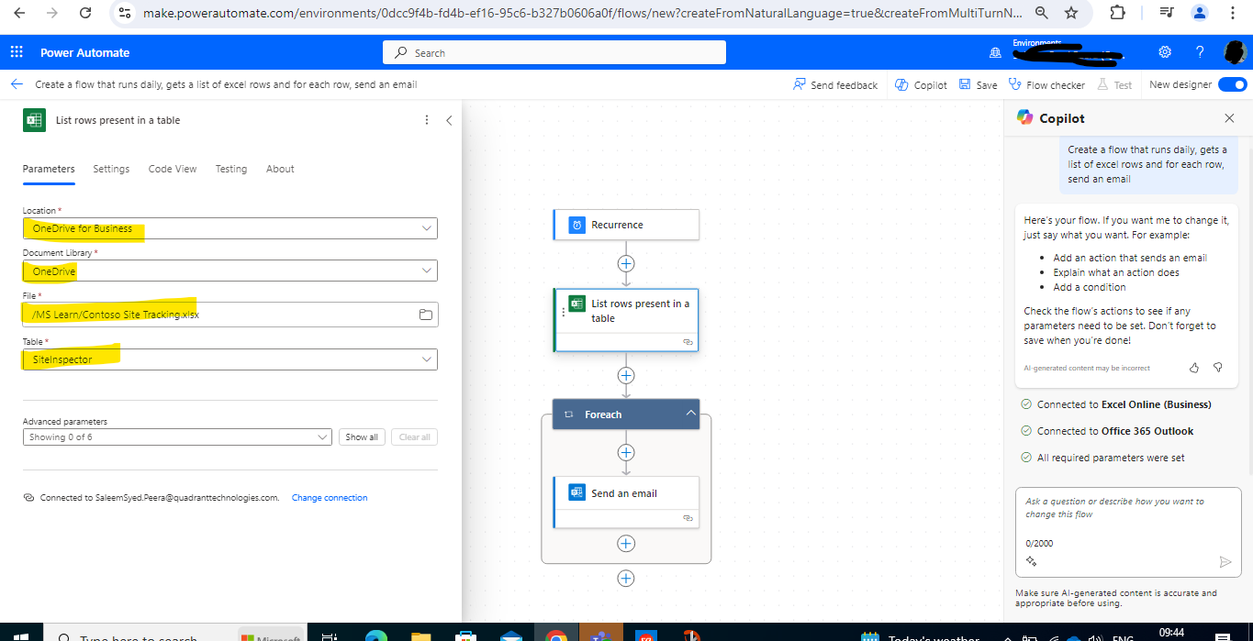Click the Power Automate search box
This screenshot has height=641, width=1253.
(554, 53)
